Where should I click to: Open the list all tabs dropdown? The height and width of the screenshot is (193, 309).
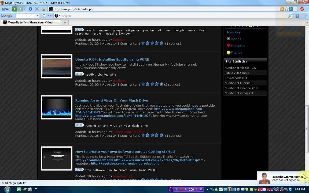pos(307,23)
